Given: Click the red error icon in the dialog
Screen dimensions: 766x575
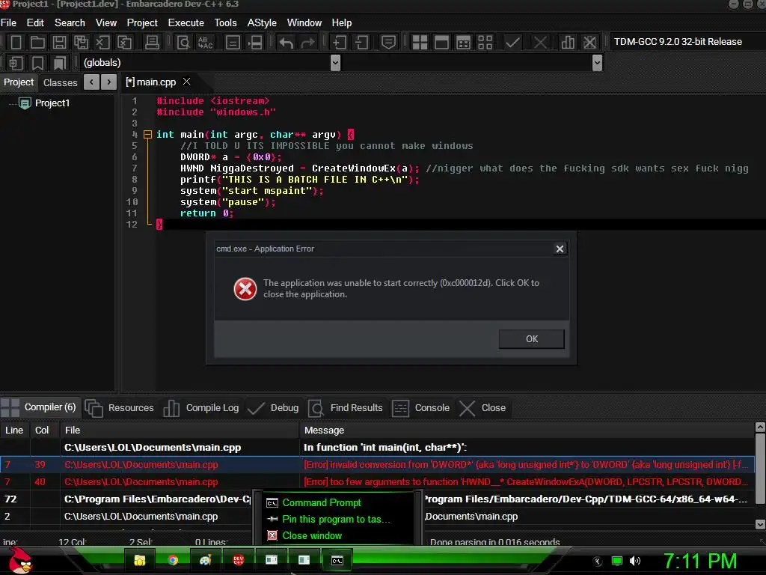Looking at the screenshot, I should point(245,289).
